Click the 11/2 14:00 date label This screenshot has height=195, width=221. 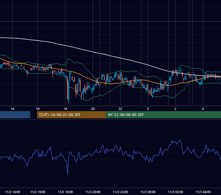point(13,192)
